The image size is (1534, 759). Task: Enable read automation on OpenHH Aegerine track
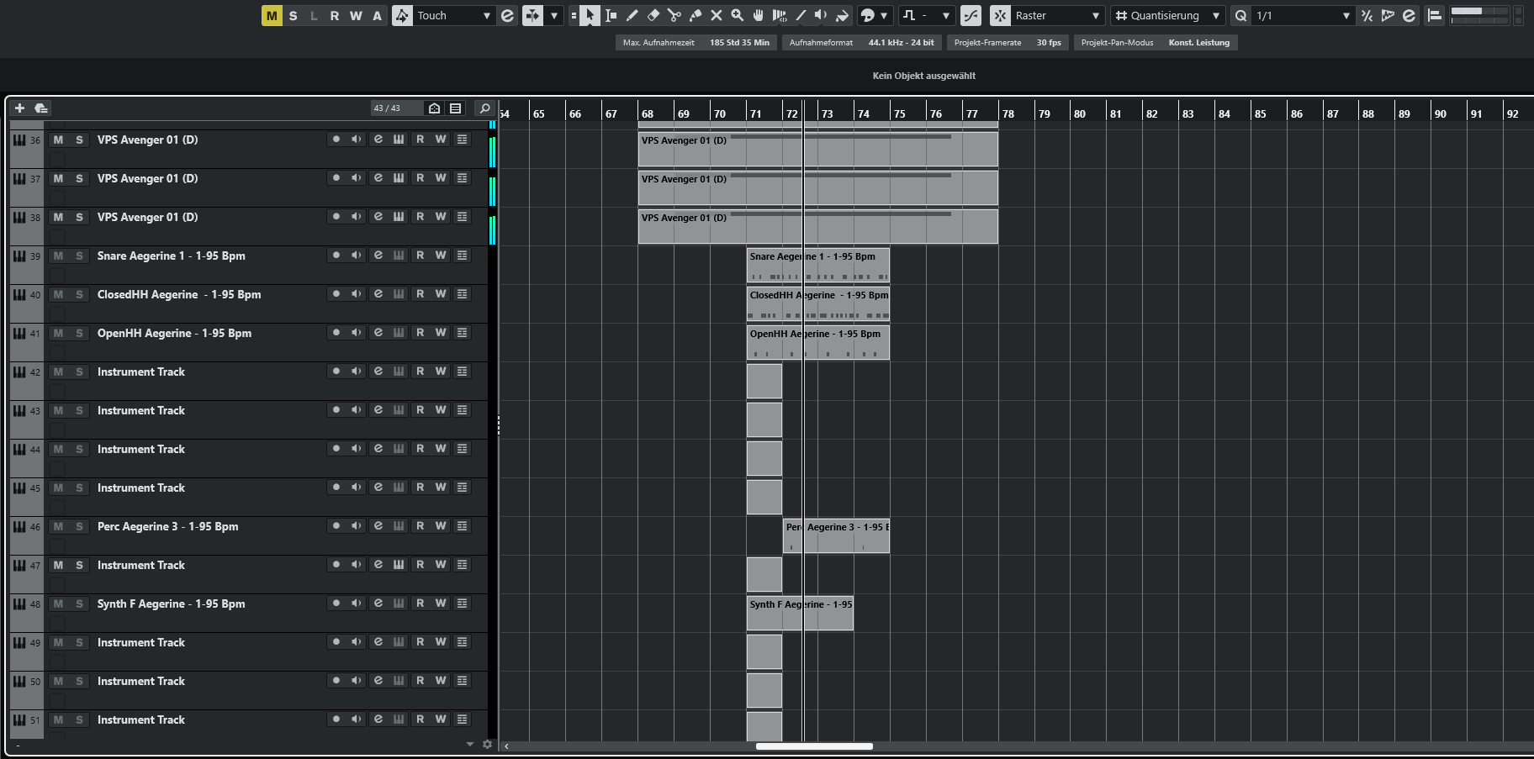click(x=420, y=333)
